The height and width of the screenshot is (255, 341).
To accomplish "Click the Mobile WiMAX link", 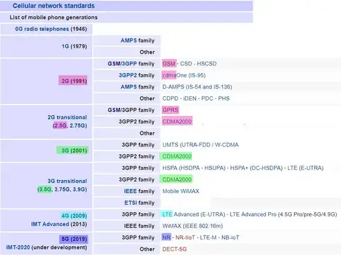I will (x=181, y=191).
